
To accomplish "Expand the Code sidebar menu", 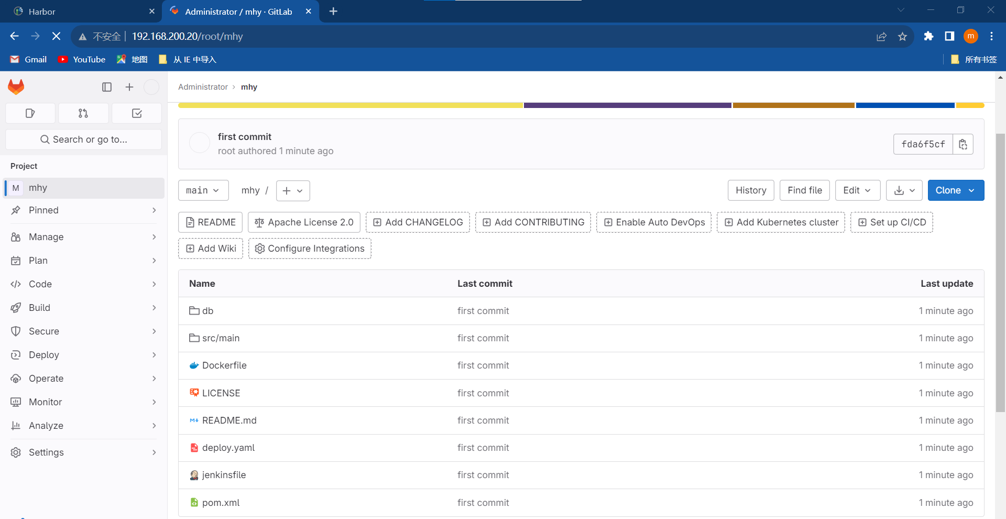I will [x=84, y=284].
